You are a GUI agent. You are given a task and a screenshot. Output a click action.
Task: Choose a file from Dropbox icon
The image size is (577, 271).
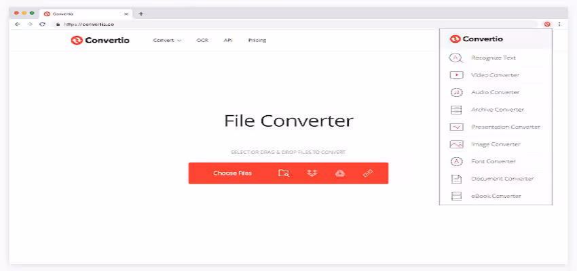[x=312, y=173]
